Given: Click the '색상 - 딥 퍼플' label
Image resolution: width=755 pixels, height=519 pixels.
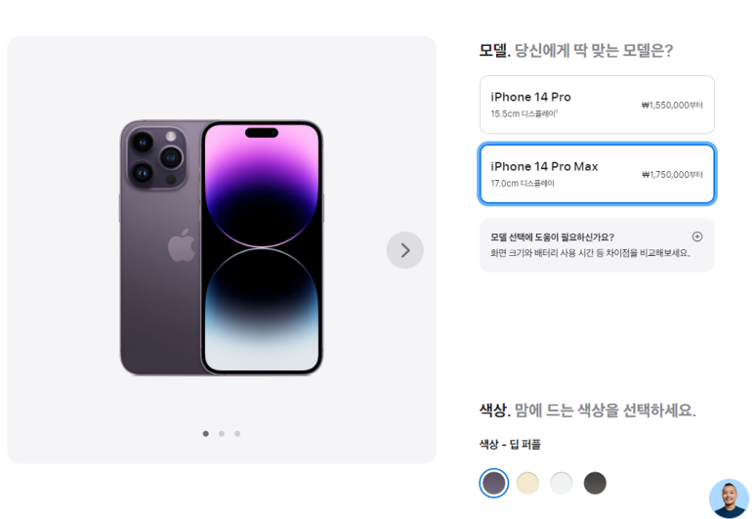Looking at the screenshot, I should coord(510,445).
